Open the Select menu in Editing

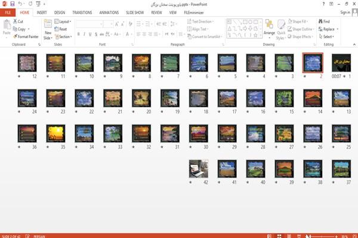point(326,36)
